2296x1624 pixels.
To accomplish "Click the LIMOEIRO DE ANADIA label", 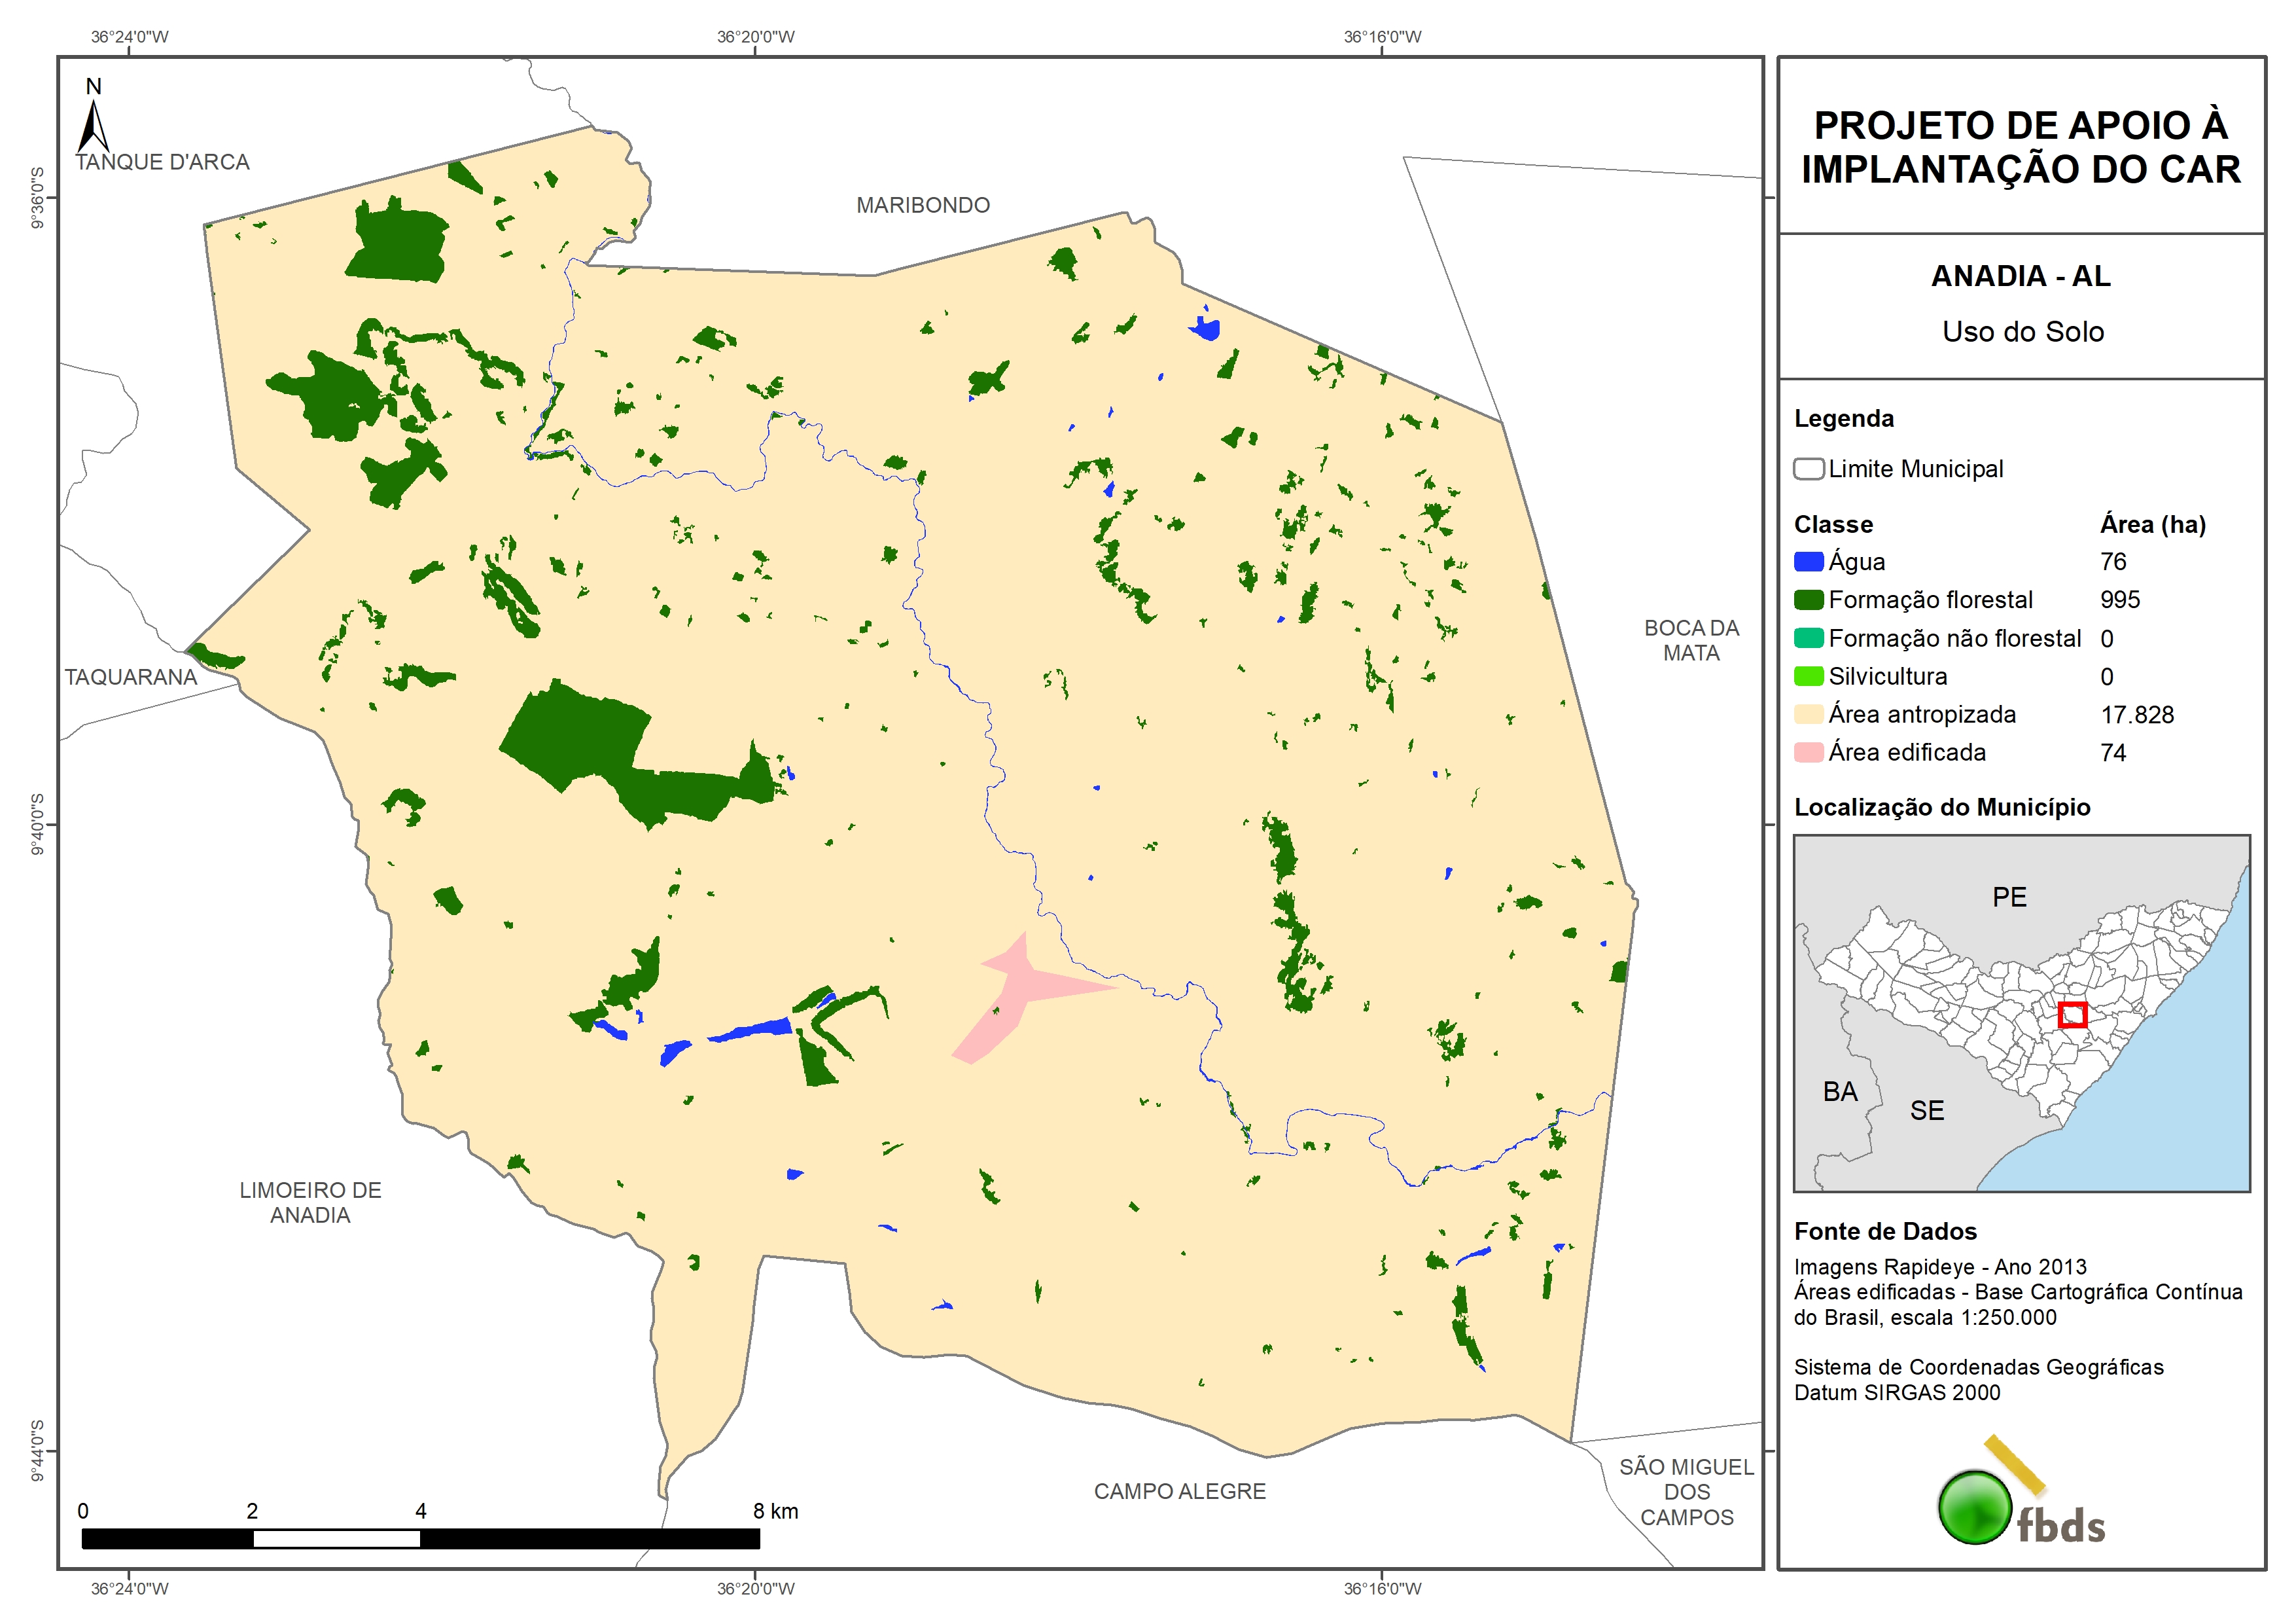I will [310, 1202].
